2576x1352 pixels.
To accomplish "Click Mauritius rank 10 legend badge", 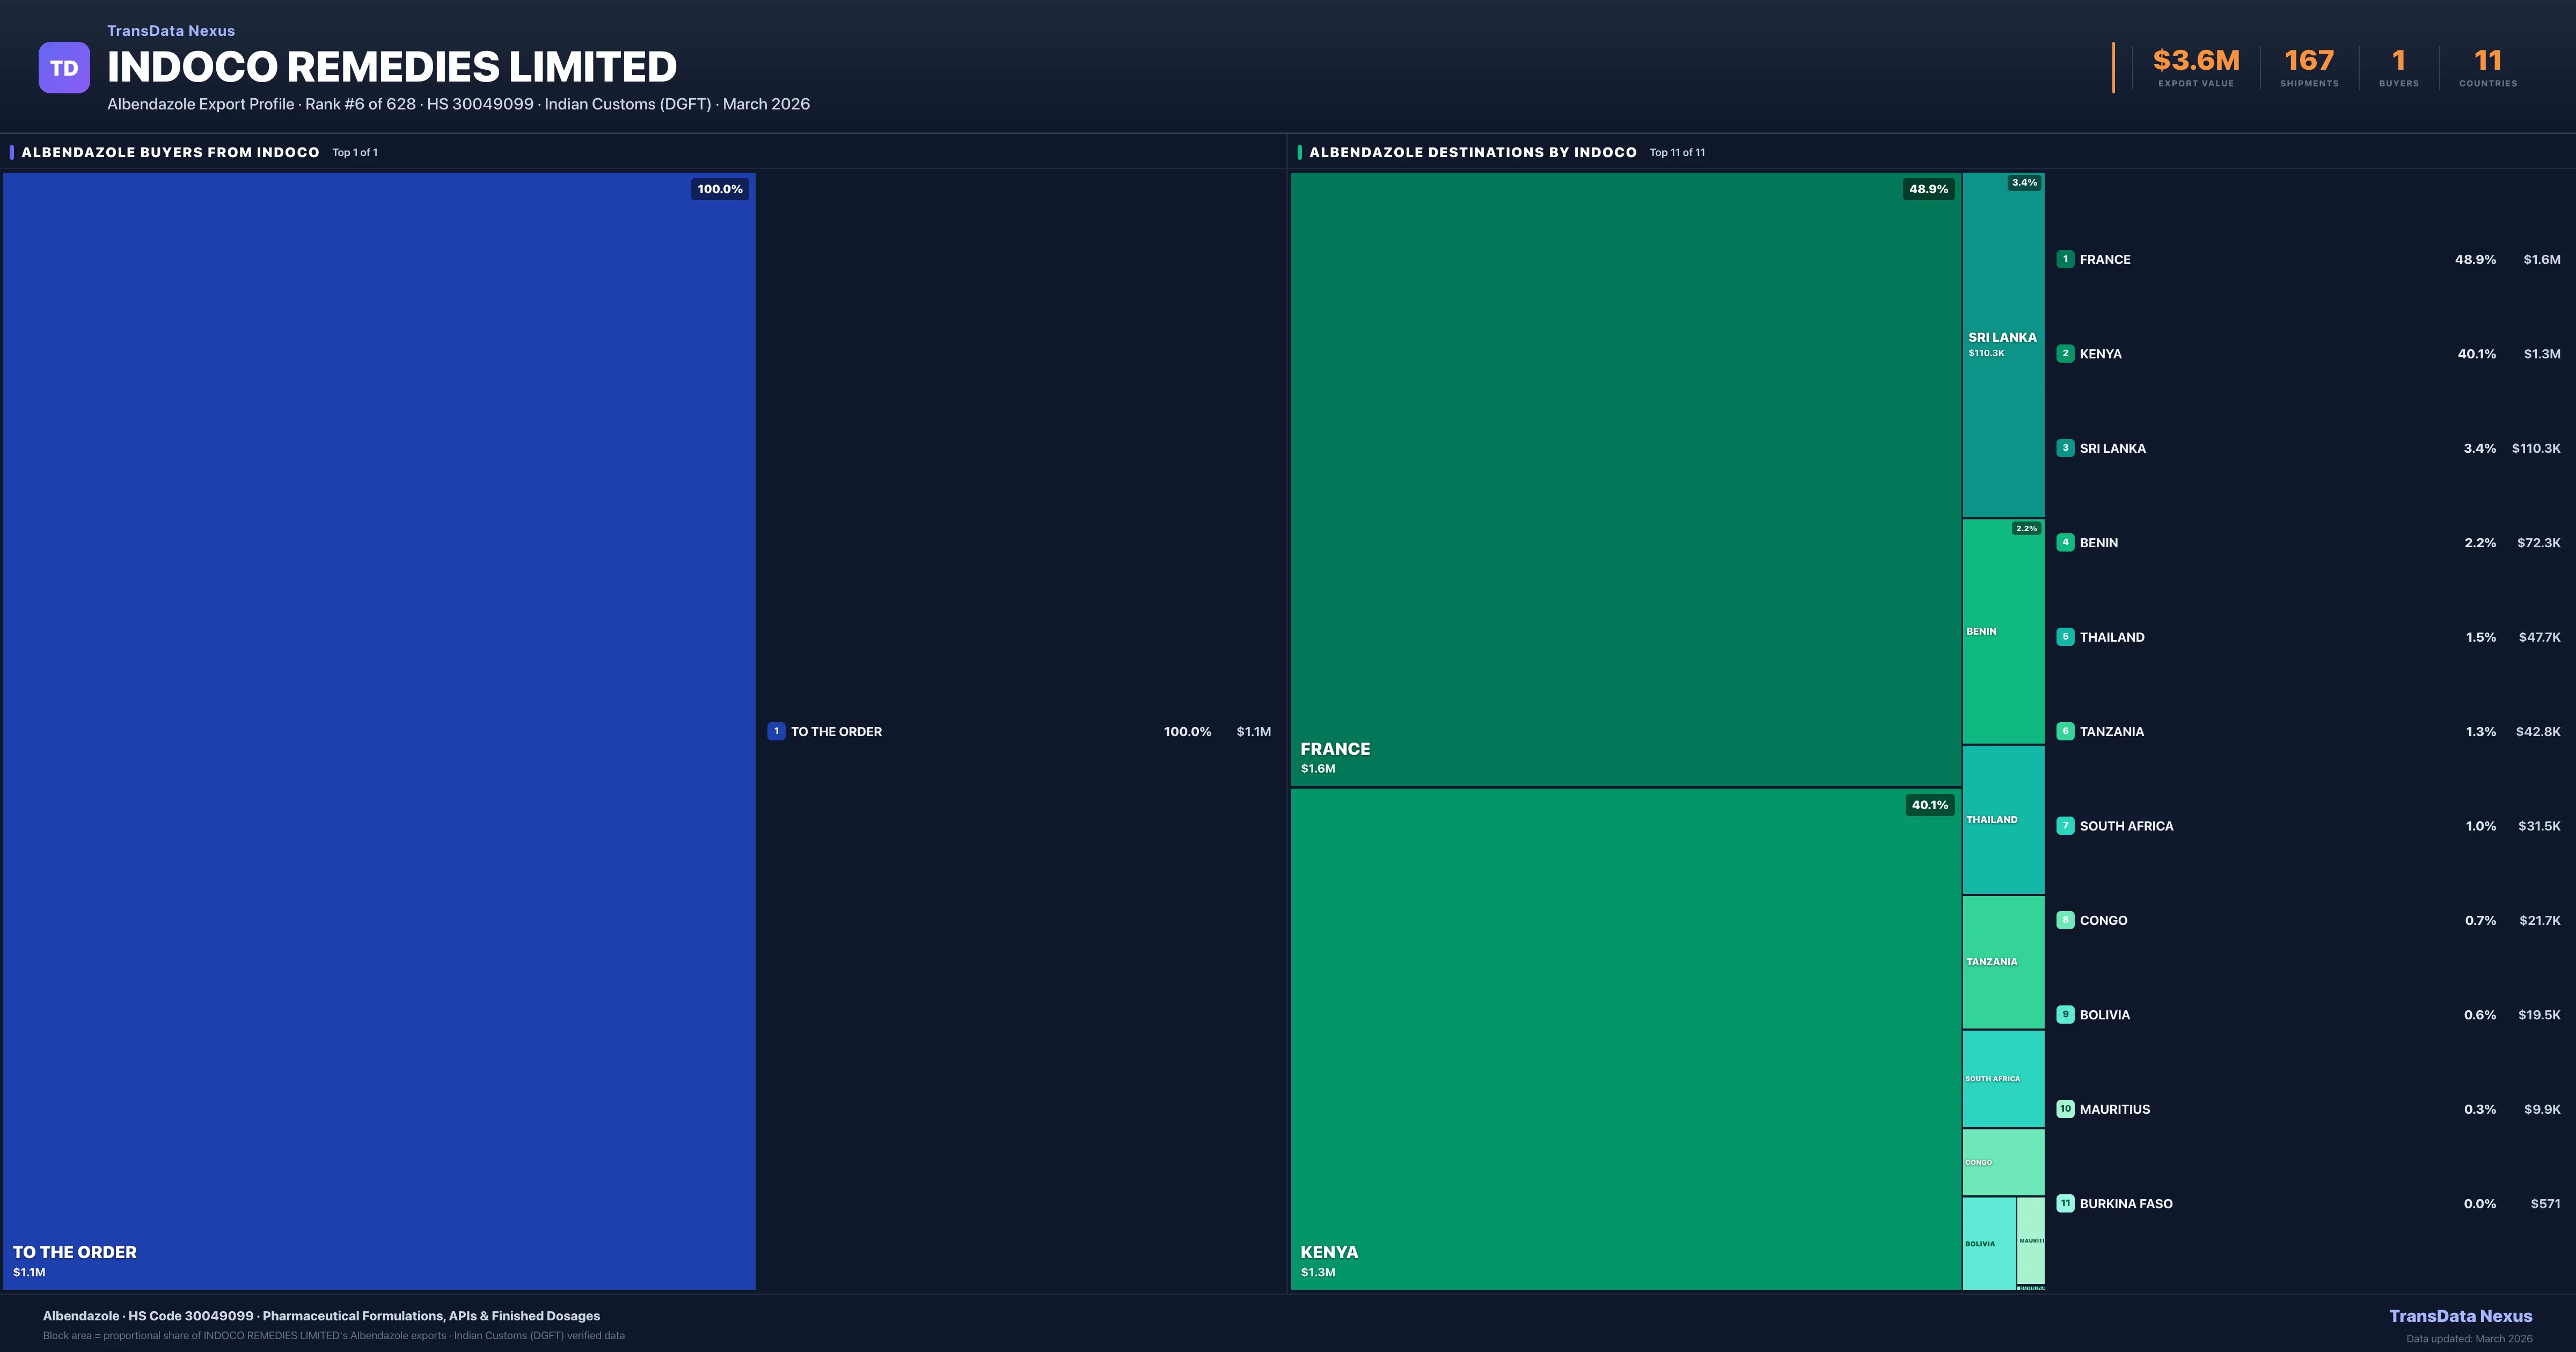I will tap(2065, 1109).
